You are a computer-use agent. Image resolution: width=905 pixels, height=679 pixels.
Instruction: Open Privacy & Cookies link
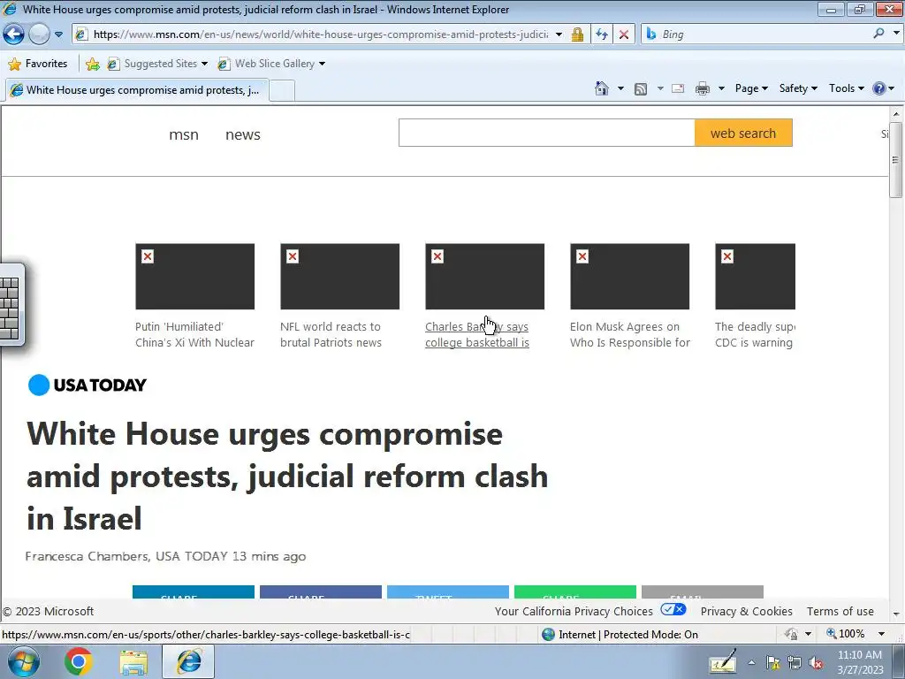[x=746, y=611]
